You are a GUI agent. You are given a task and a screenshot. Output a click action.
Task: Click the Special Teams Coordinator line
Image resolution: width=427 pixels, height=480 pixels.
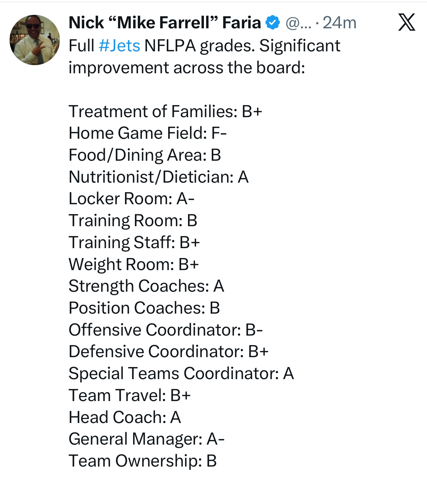pos(181,373)
